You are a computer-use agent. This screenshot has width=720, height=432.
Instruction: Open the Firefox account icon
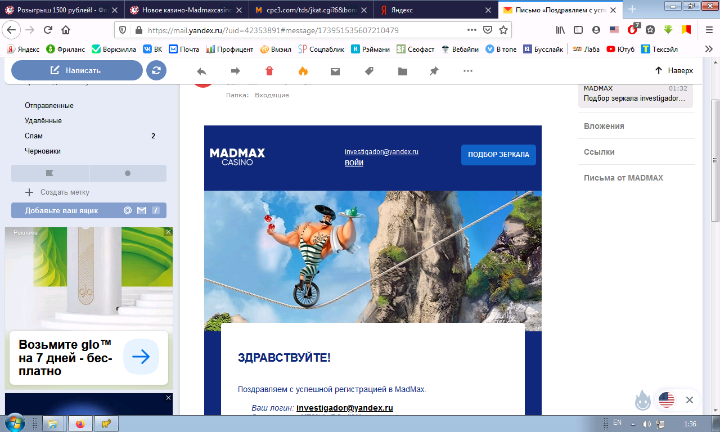(596, 30)
